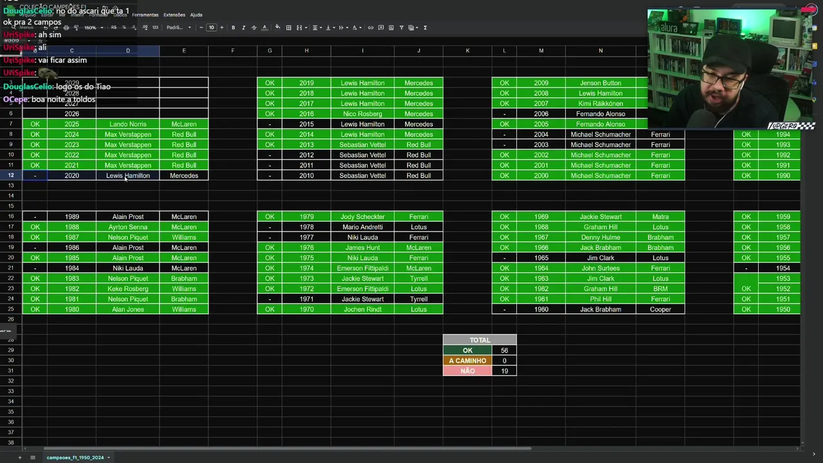
Task: Toggle strikethrough formatting
Action: (x=254, y=28)
